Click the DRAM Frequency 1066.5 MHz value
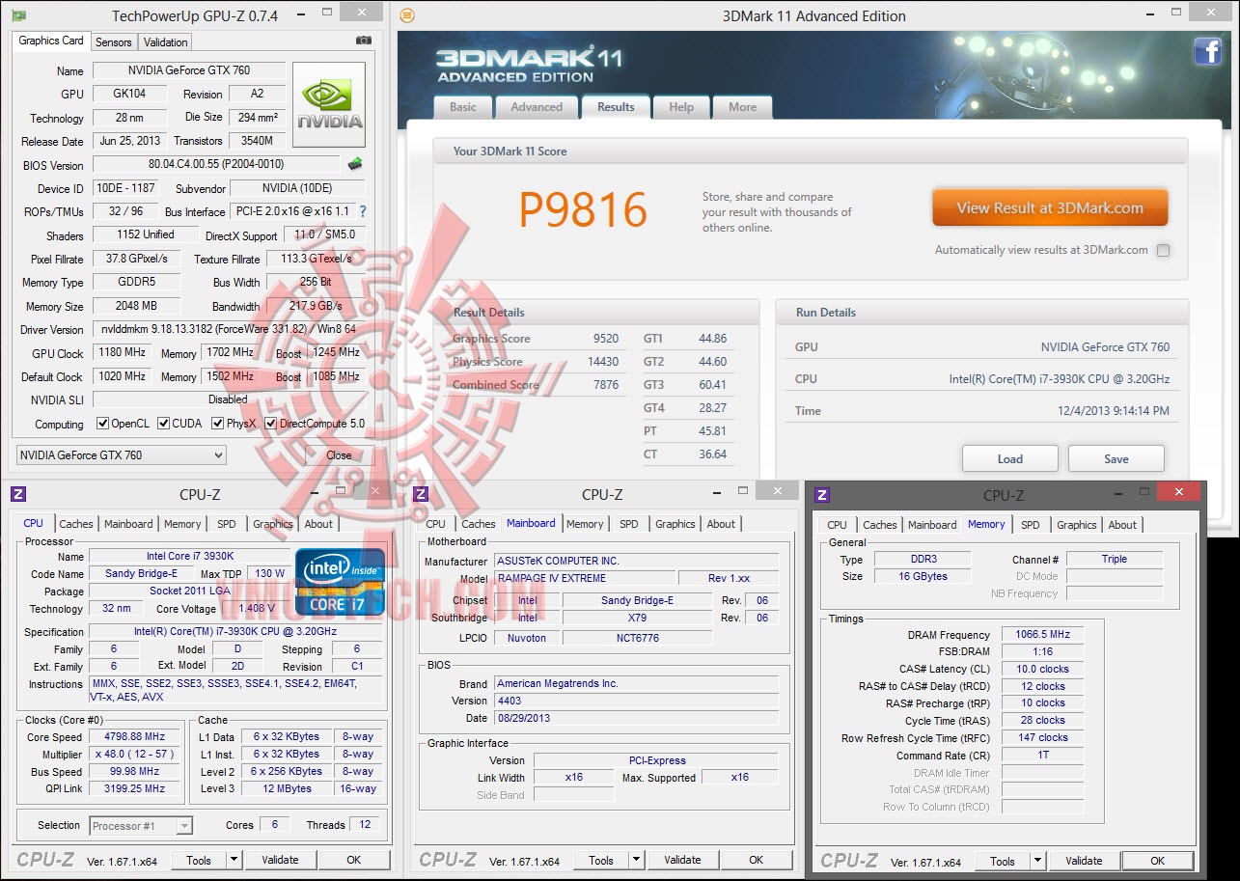Image resolution: width=1240 pixels, height=881 pixels. [1043, 635]
